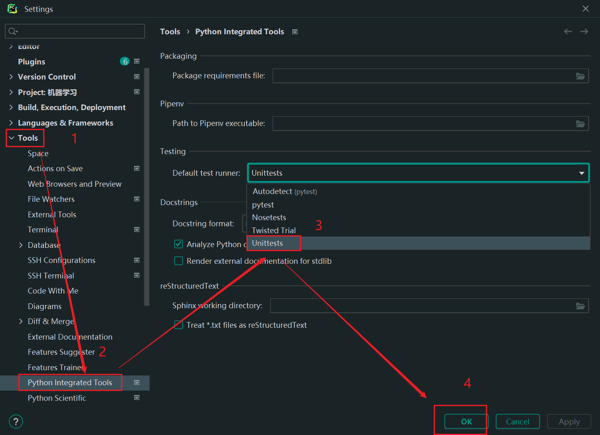
Task: Click the OK button
Action: (x=466, y=422)
